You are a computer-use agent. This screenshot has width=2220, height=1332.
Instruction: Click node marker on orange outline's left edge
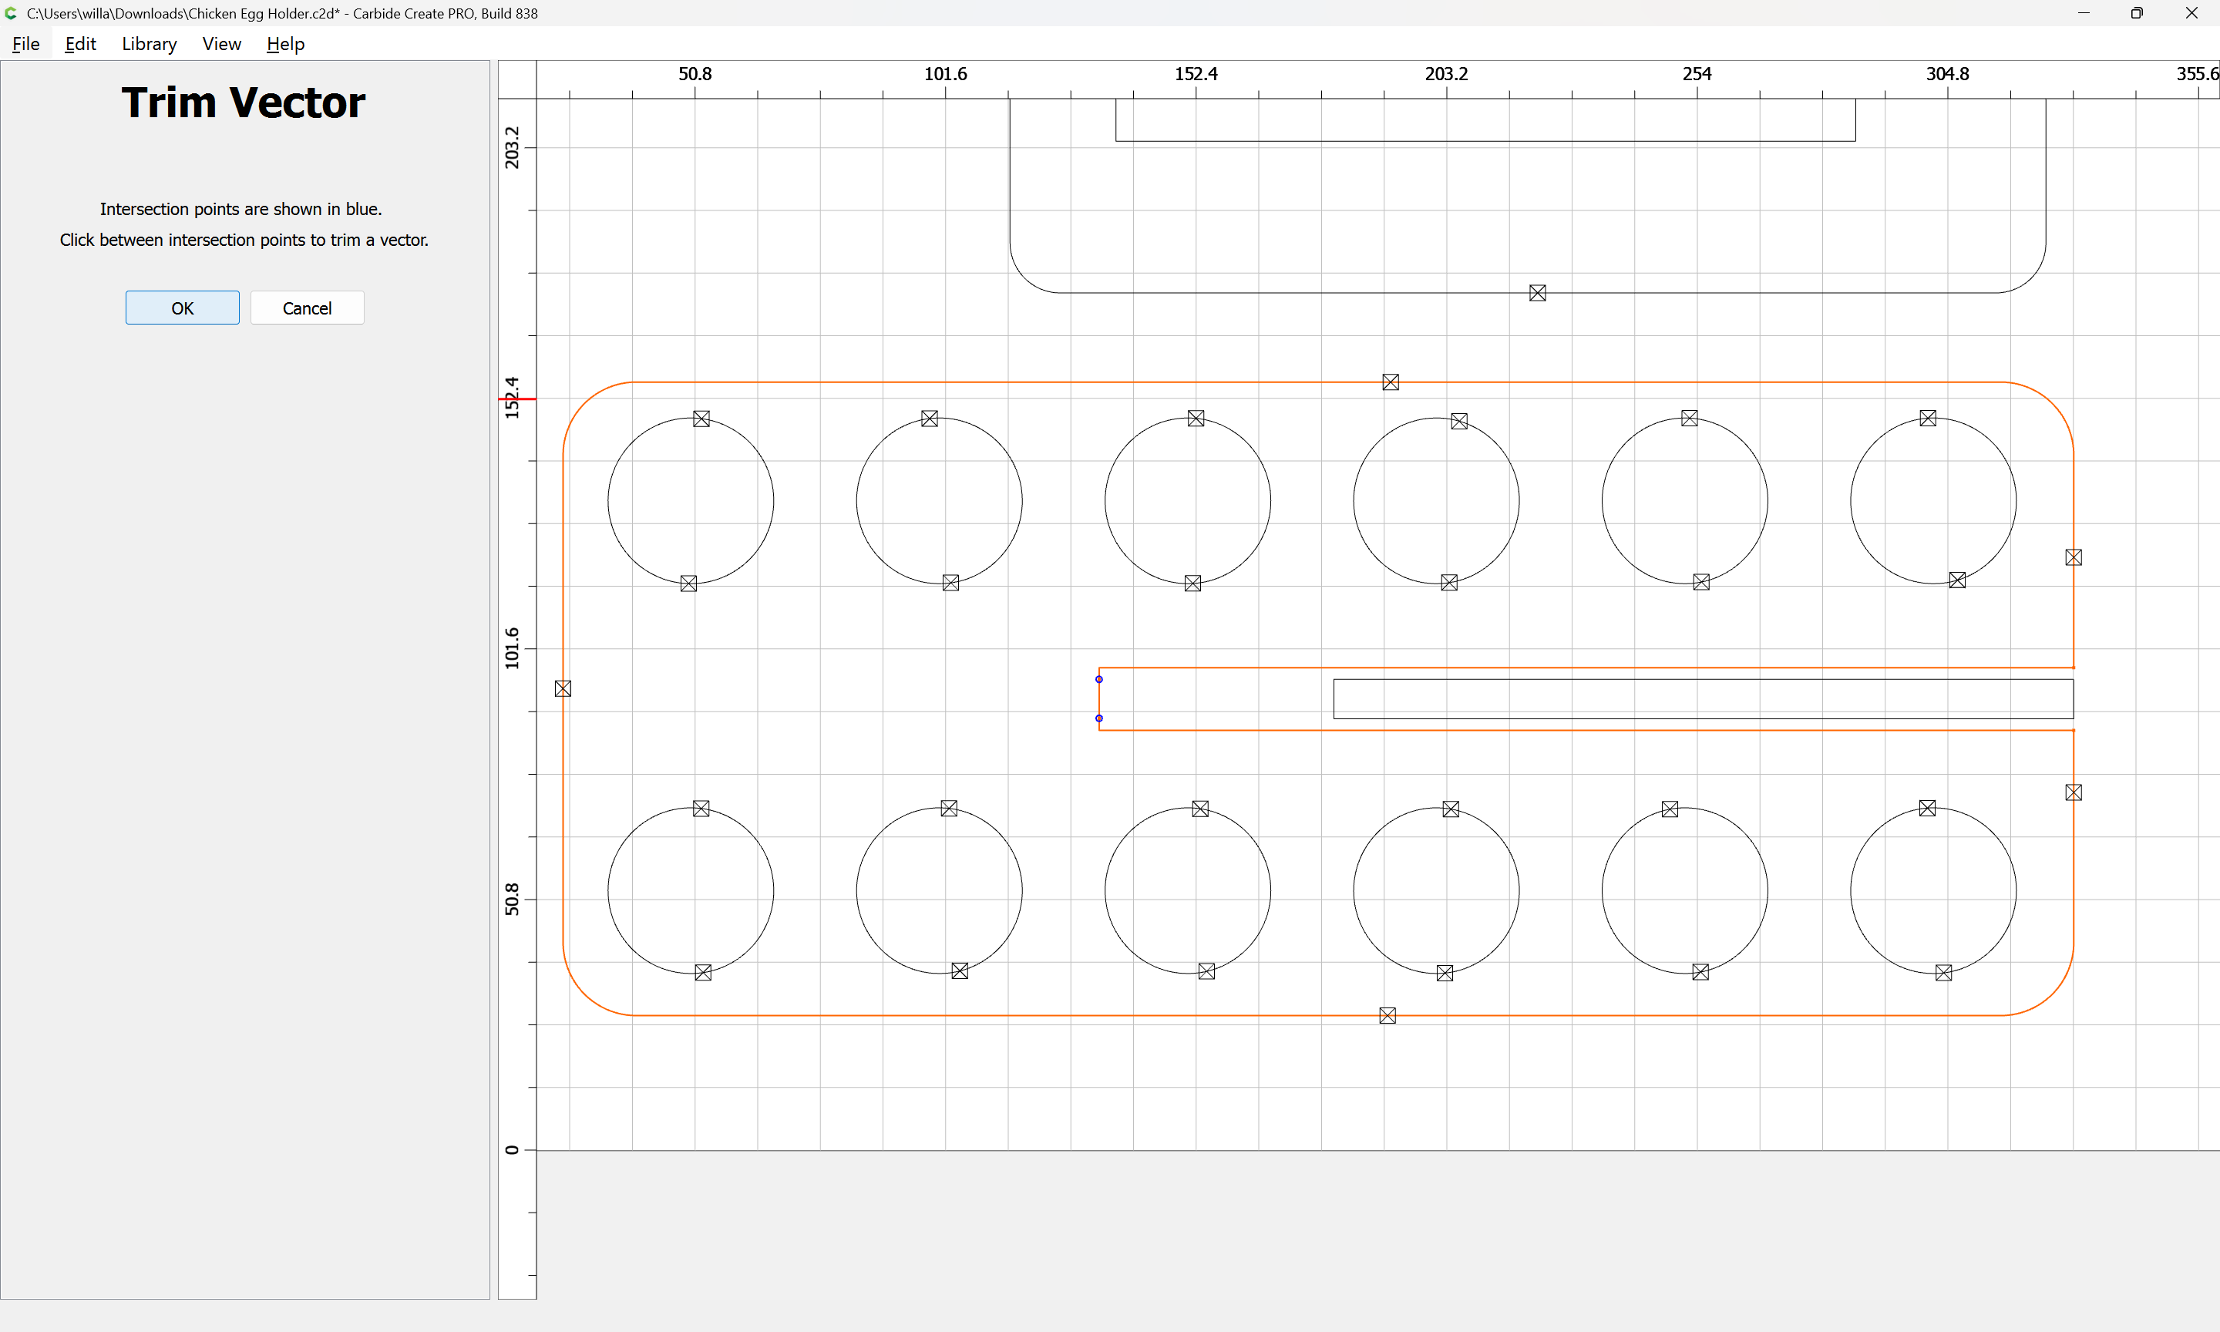[x=563, y=688]
